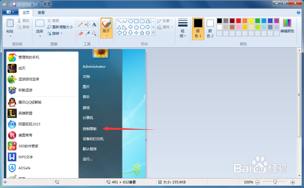Select the Color picker eyedropper tool
Screen dimensions: 304x188
(88, 34)
